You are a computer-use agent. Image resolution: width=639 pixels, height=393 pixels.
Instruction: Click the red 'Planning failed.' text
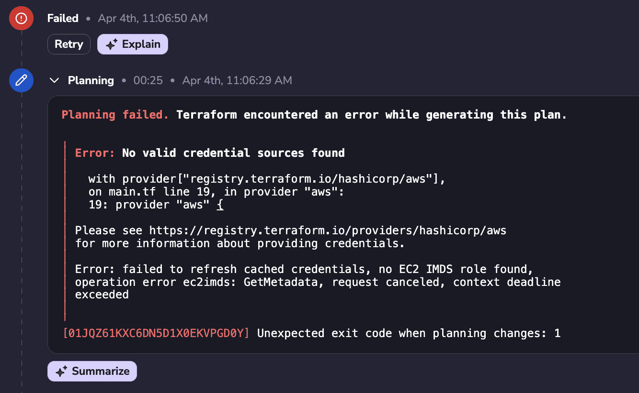click(x=115, y=115)
